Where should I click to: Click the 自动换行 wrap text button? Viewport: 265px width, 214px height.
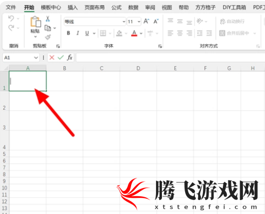pos(232,22)
